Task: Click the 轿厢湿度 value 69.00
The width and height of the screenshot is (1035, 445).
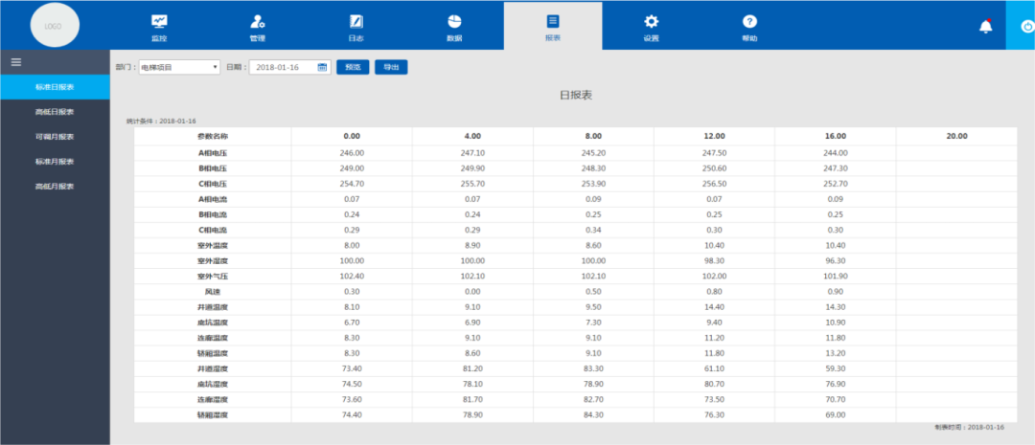Action: click(835, 414)
